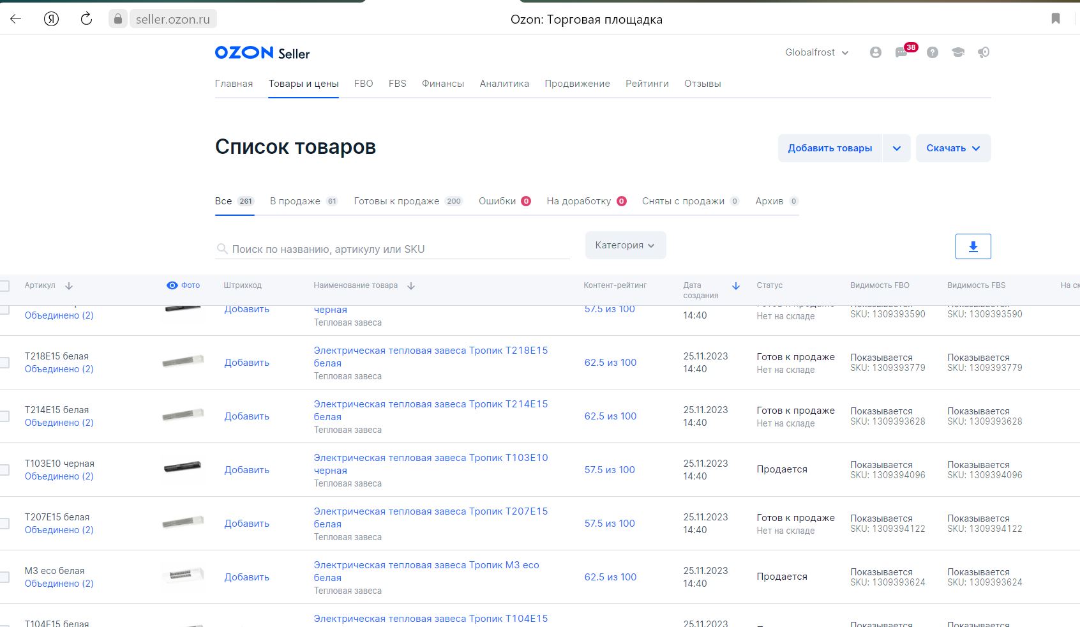
Task: Click the search magnifier icon
Action: tap(222, 249)
